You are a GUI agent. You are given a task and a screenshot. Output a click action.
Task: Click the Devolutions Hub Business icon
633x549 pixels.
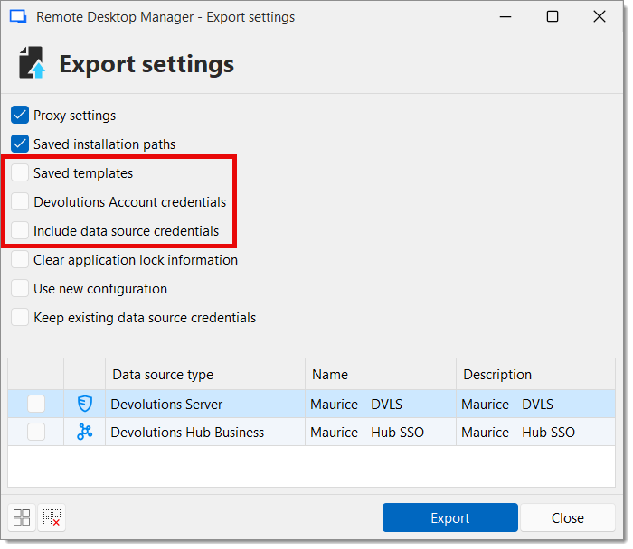click(84, 433)
